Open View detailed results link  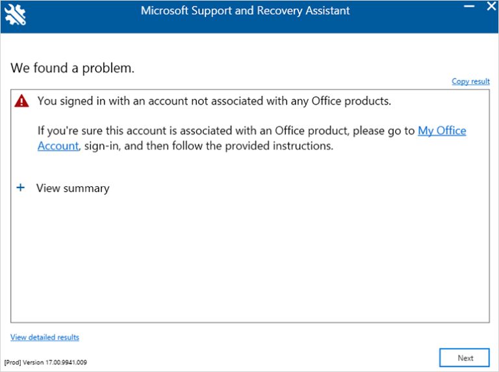45,337
